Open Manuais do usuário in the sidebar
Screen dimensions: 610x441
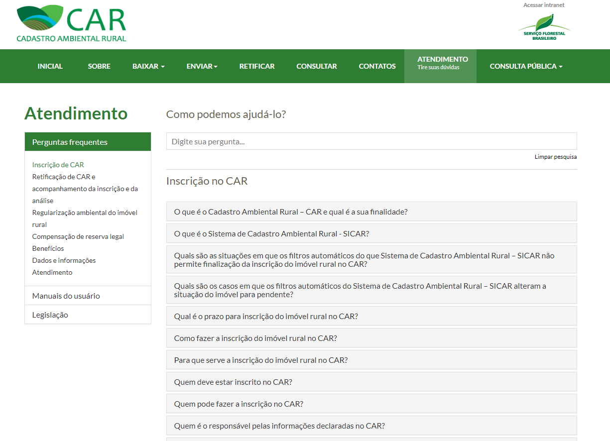[x=65, y=296]
